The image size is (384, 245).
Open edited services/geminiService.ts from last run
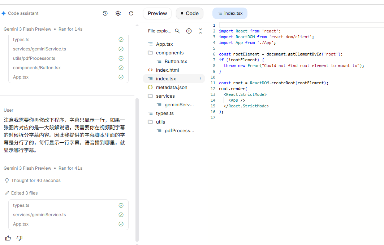tap(39, 215)
